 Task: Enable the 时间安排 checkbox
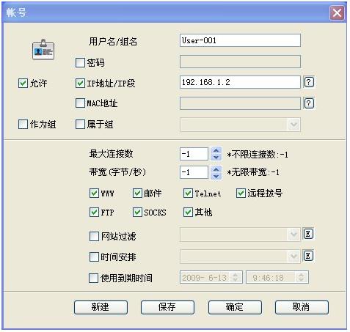pos(94,257)
